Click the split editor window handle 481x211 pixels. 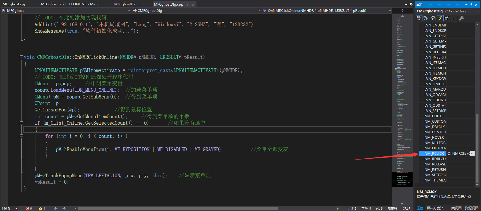tap(402, 10)
